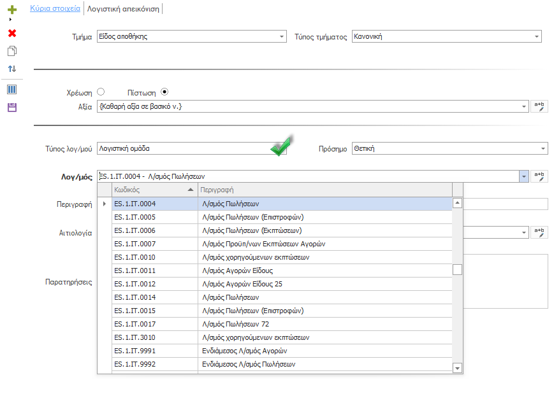554x408 pixels.
Task: Select row ES.1.IT.0011 Λ/σμός Αγορών Είδους
Action: (282, 271)
